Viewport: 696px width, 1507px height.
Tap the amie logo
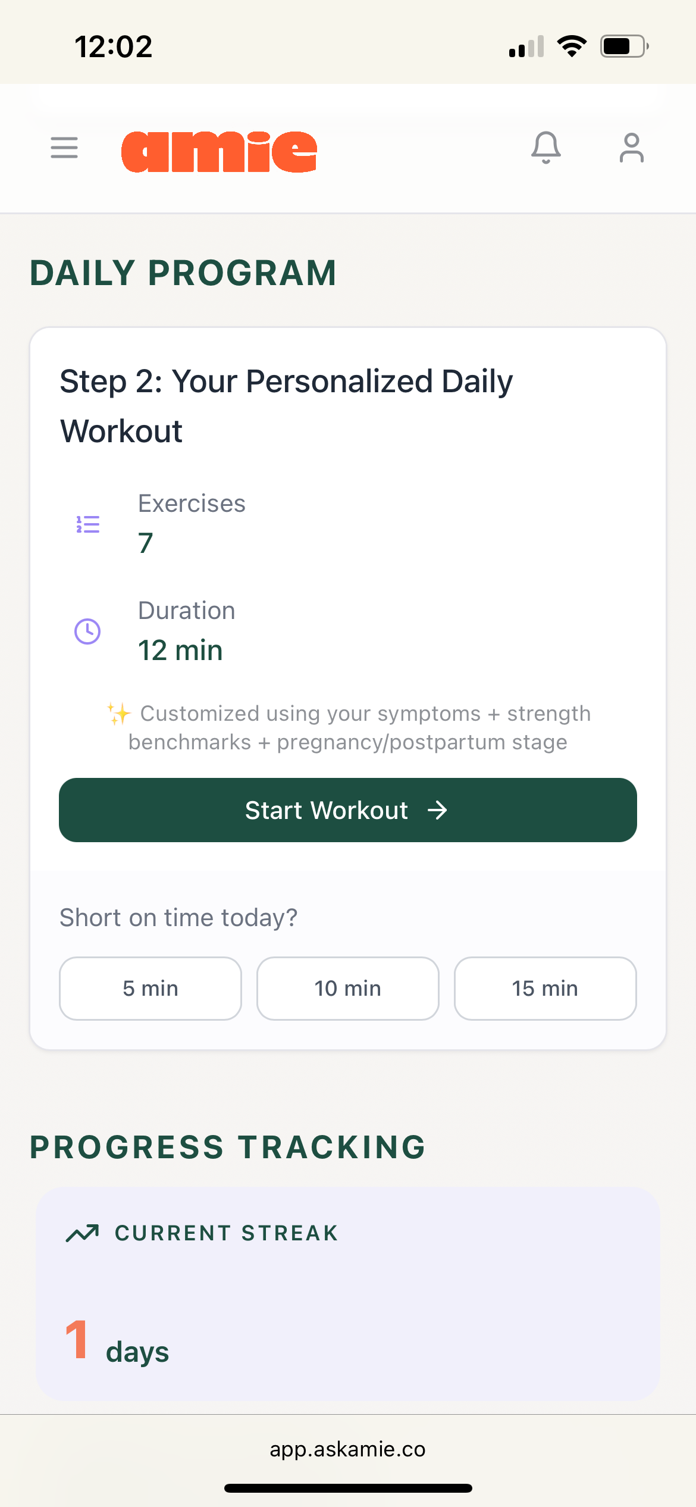[219, 152]
